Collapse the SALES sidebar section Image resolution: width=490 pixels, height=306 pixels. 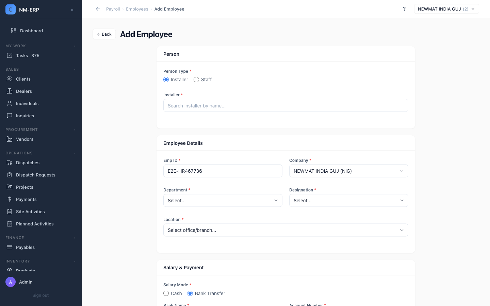[75, 69]
